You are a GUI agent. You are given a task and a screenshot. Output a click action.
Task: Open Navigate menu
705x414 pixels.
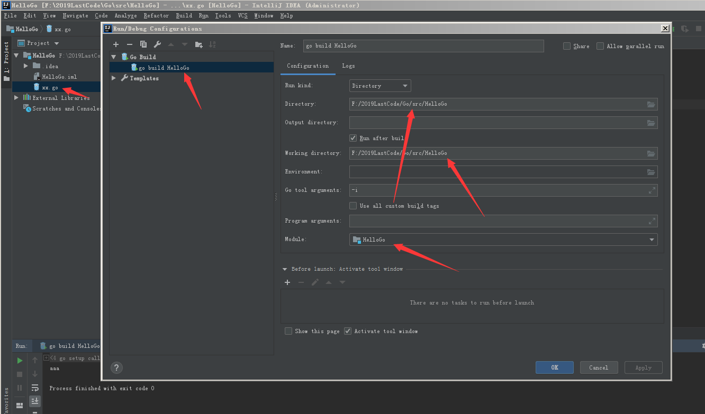click(x=75, y=16)
